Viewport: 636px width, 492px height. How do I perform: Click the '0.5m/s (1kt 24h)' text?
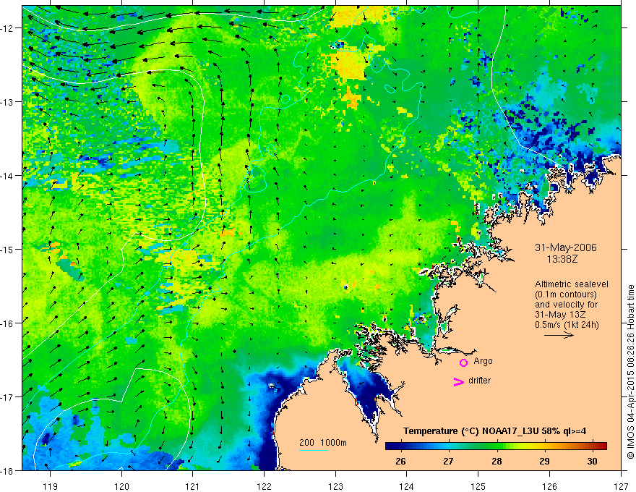point(567,325)
